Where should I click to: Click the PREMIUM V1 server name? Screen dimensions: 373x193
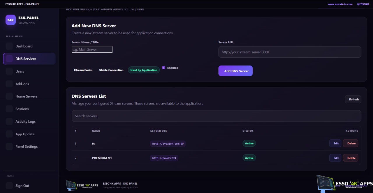(102, 158)
